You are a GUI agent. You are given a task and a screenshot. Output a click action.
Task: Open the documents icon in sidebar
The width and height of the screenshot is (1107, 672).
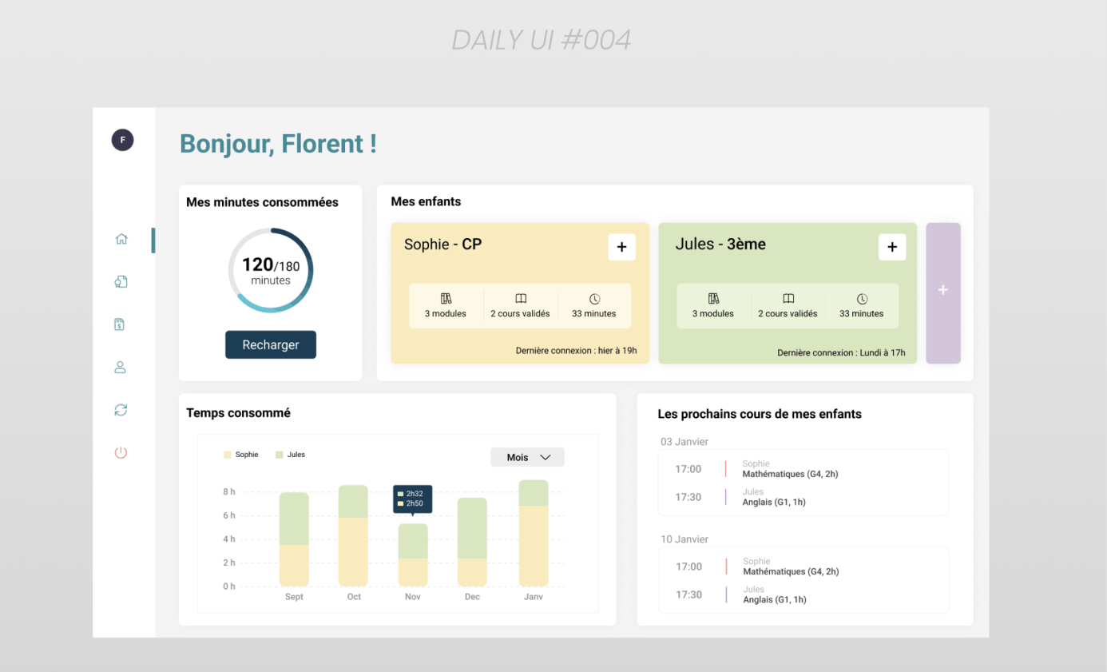coord(121,281)
